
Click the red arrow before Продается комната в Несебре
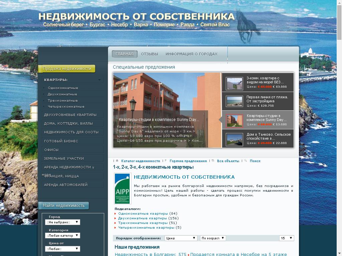[x=189, y=254]
